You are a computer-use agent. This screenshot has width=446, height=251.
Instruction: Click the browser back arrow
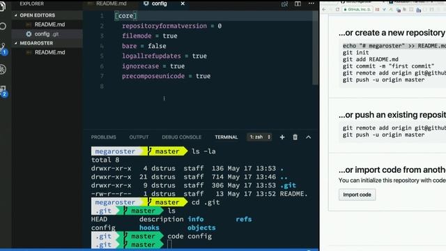324,9
